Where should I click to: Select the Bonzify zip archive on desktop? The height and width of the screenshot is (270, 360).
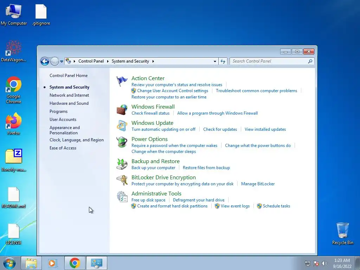[x=14, y=160]
